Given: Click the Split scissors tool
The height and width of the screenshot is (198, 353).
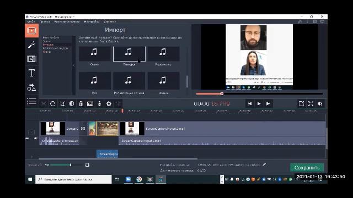Looking at the screenshot, I should coord(44,104).
